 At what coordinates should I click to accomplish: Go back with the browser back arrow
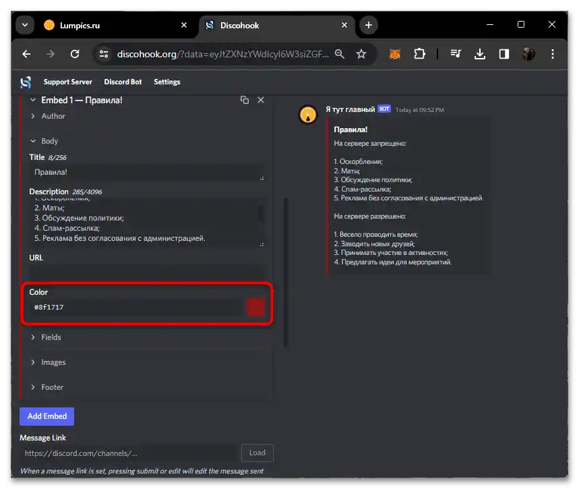(26, 55)
